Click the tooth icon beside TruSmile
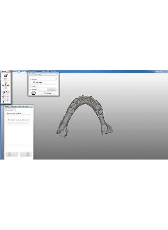 click(x=34, y=93)
